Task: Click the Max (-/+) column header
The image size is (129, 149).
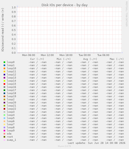Action: [117, 59]
